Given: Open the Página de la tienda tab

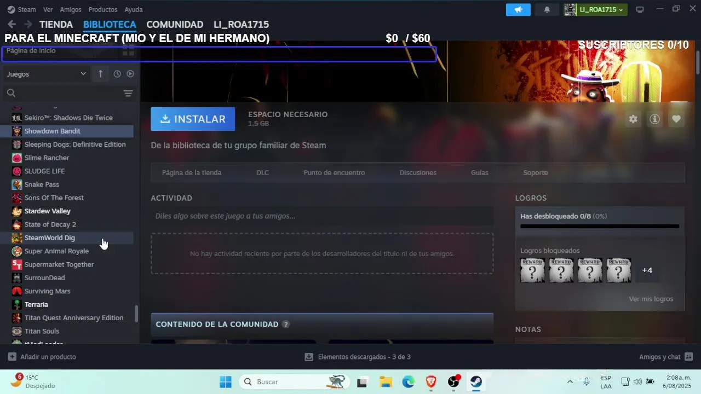Looking at the screenshot, I should 192,172.
